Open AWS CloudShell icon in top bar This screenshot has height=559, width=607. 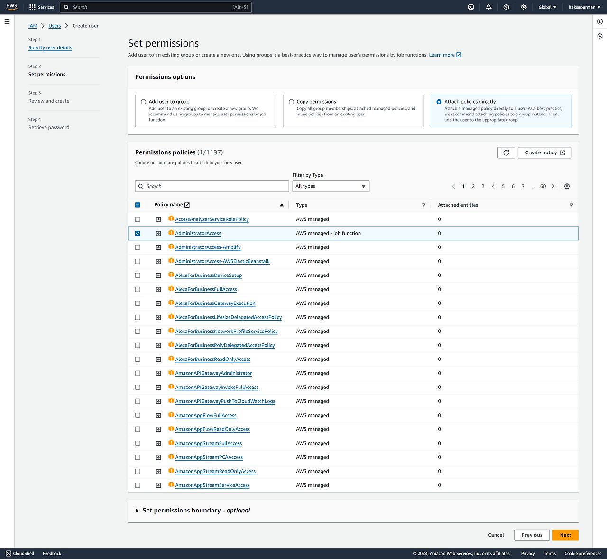tap(471, 7)
